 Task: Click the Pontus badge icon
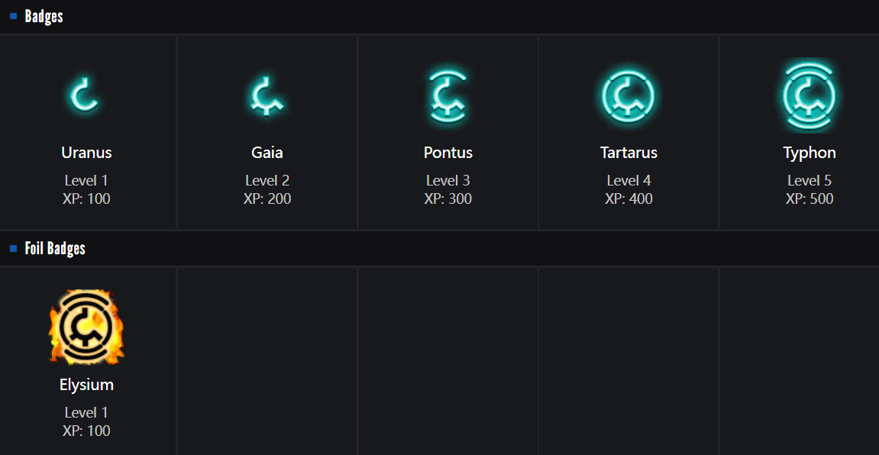click(448, 97)
